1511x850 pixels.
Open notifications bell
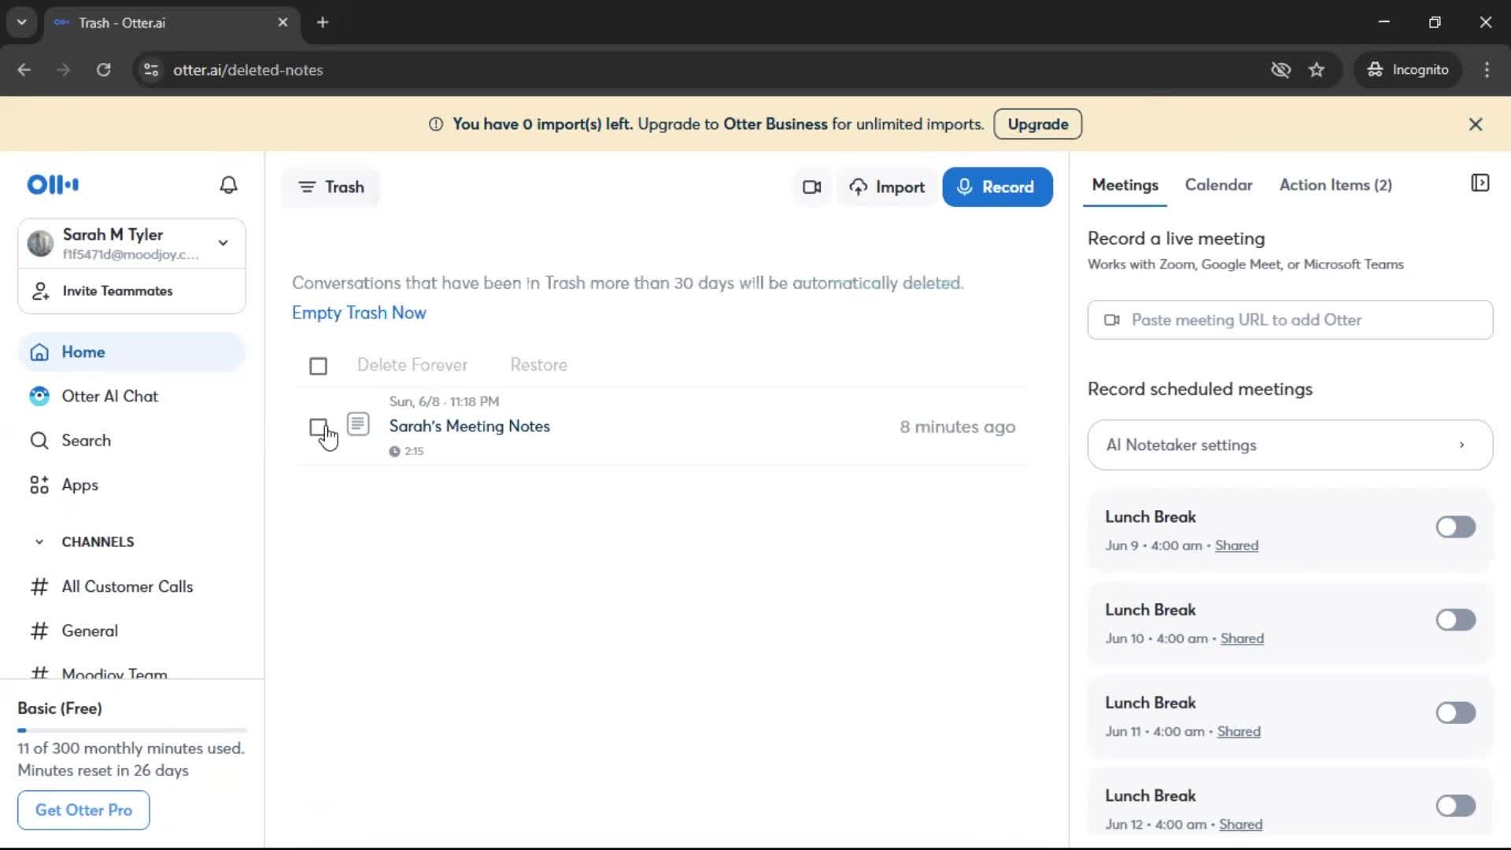point(228,185)
